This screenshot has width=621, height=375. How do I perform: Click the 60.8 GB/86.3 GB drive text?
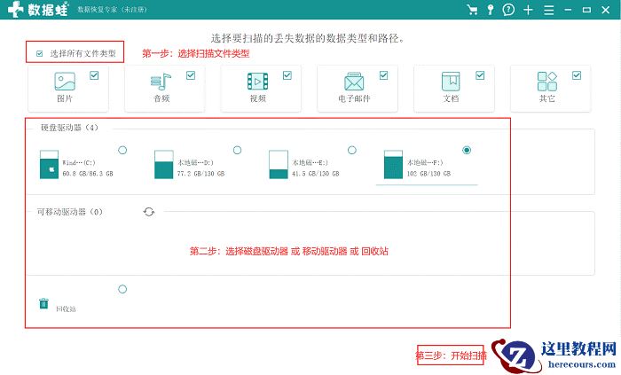tap(88, 174)
